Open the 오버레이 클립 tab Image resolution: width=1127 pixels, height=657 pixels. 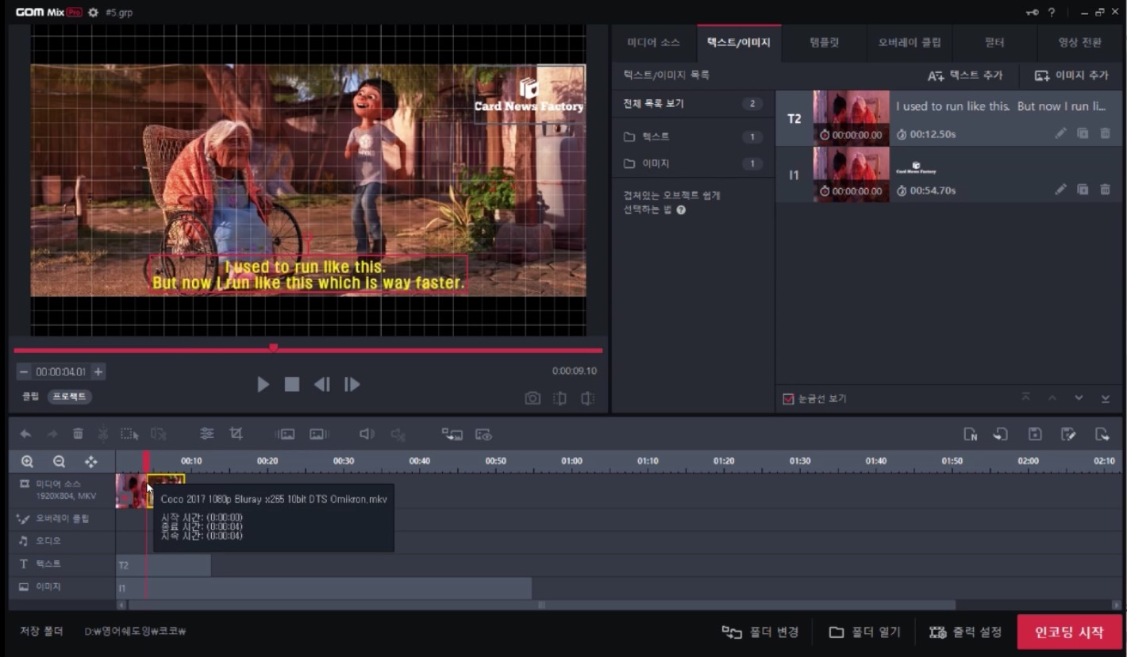(910, 43)
